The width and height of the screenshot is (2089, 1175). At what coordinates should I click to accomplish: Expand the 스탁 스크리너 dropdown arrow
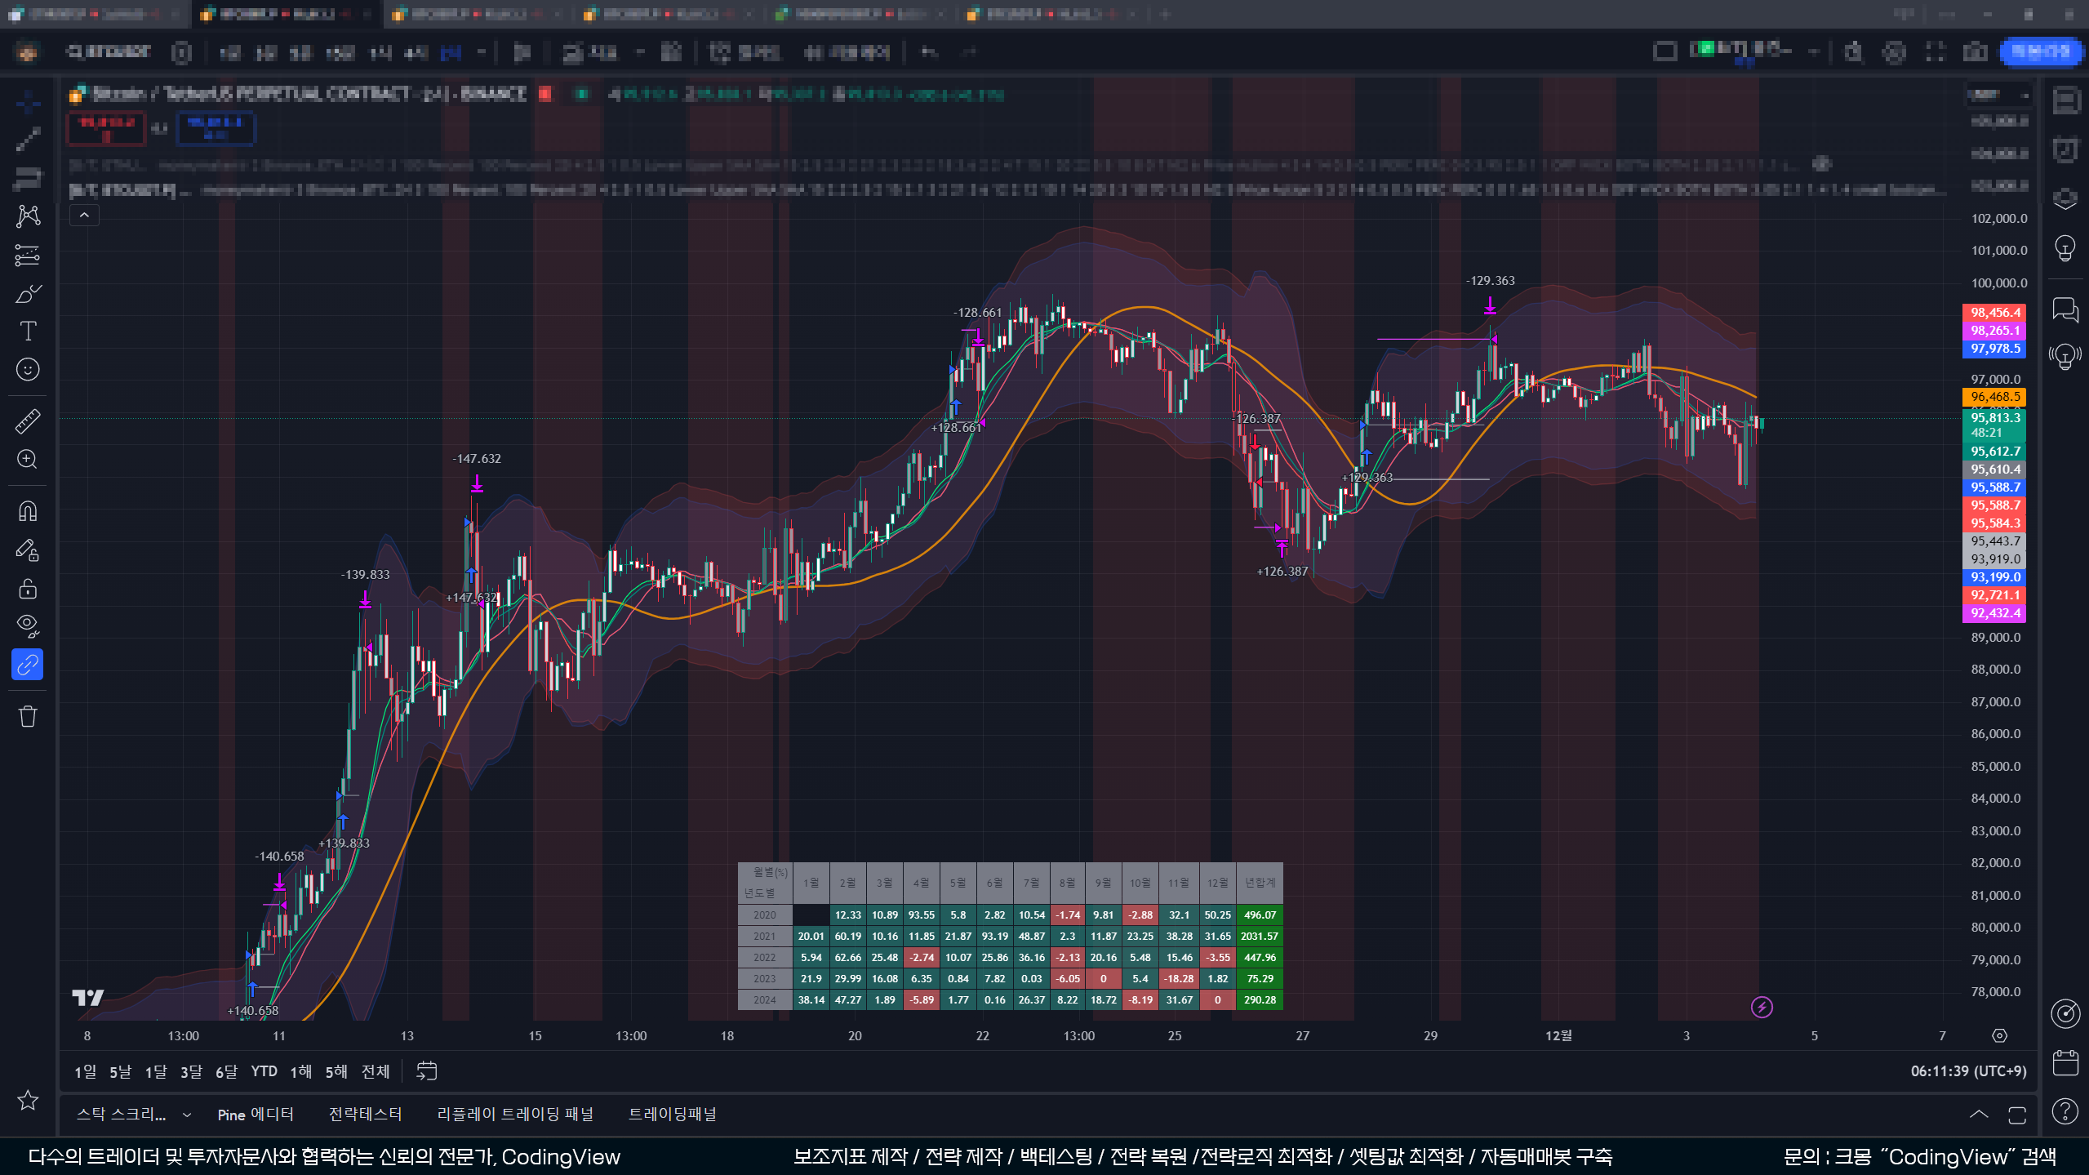coord(187,1115)
